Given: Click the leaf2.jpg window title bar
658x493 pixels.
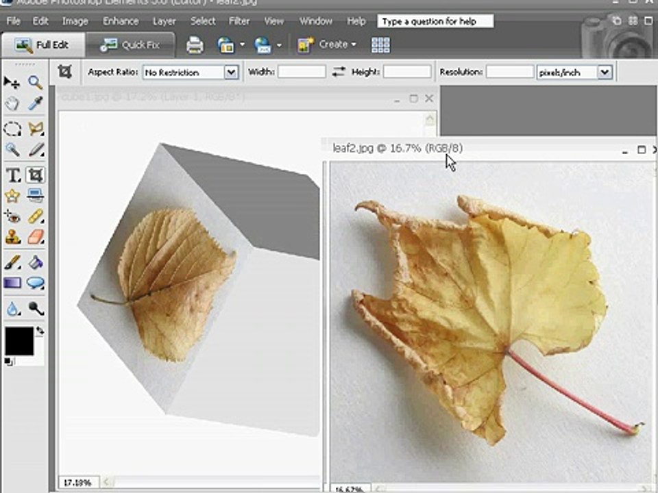Looking at the screenshot, I should click(489, 149).
